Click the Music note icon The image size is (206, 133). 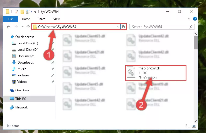14,69
